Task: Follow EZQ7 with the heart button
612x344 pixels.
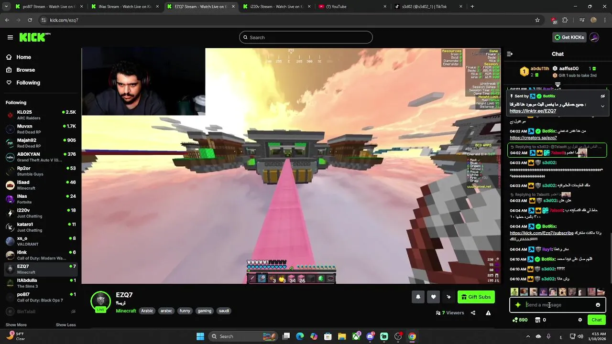Action: click(433, 297)
